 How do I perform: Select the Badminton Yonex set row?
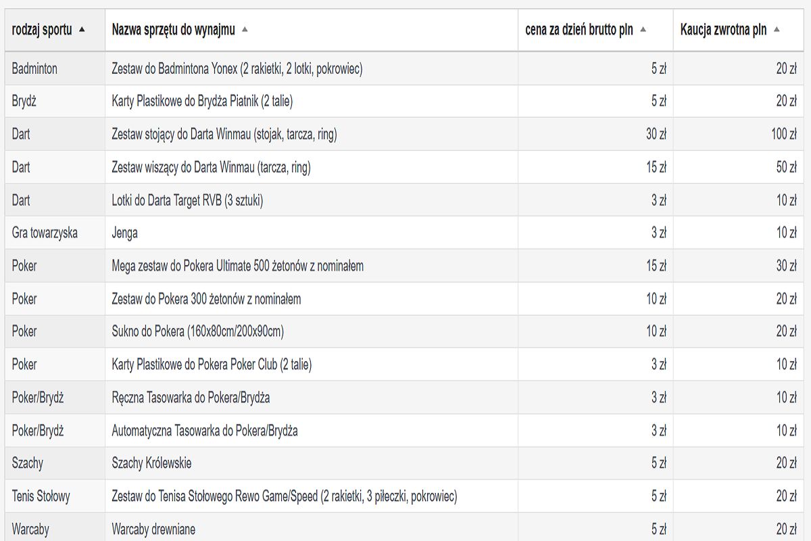click(x=237, y=68)
